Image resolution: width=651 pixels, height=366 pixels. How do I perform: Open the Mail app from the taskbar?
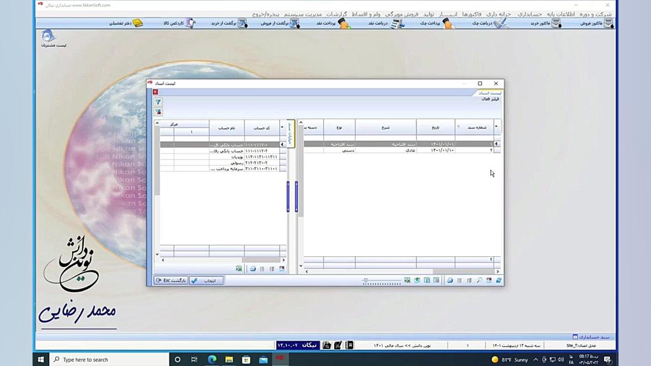(263, 359)
